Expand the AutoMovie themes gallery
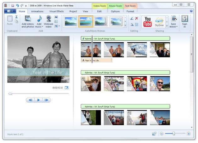The width and height of the screenshot is (198, 143). click(125, 26)
